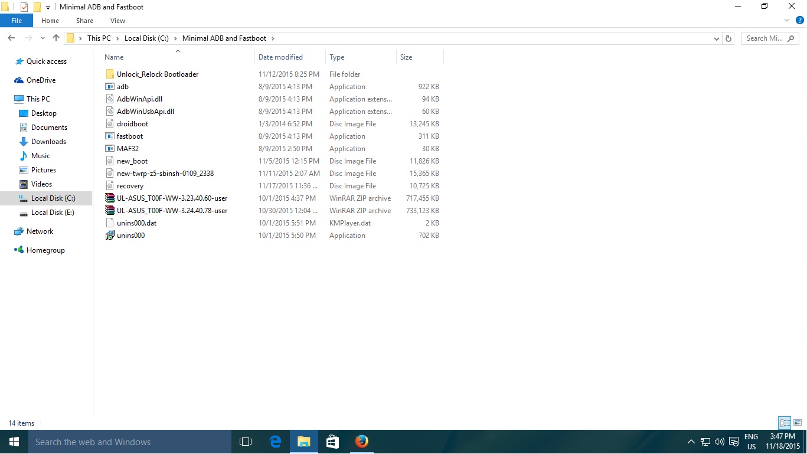Viewport: 807px width, 454px height.
Task: Select the unins000 uninstaller application icon
Action: (110, 236)
